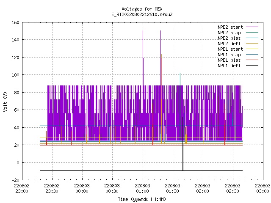Click the orange NPD2 defl legend line
This screenshot has width=271, height=203.
point(252,44)
